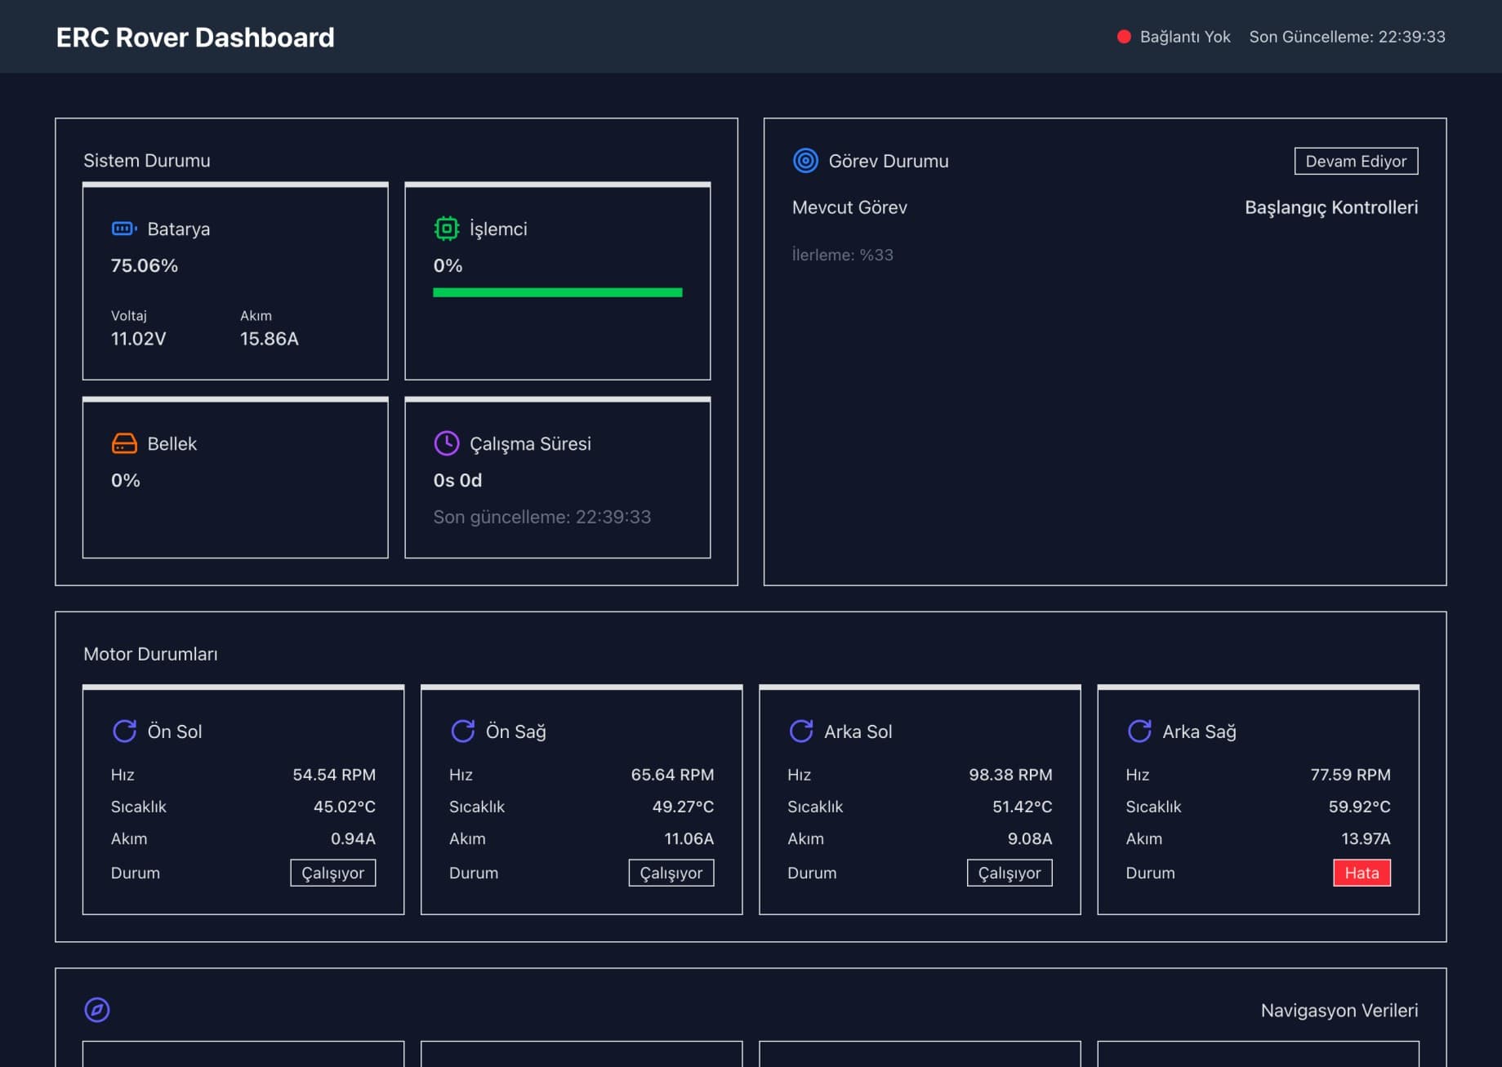Click the 51.42°C temperature value
The height and width of the screenshot is (1067, 1502).
pos(1022,807)
